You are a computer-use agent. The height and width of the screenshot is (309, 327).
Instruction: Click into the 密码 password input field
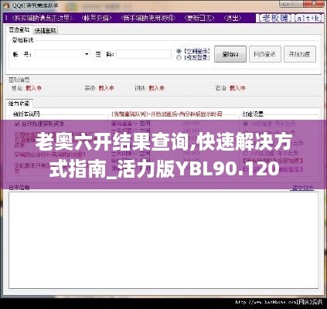tap(144, 54)
